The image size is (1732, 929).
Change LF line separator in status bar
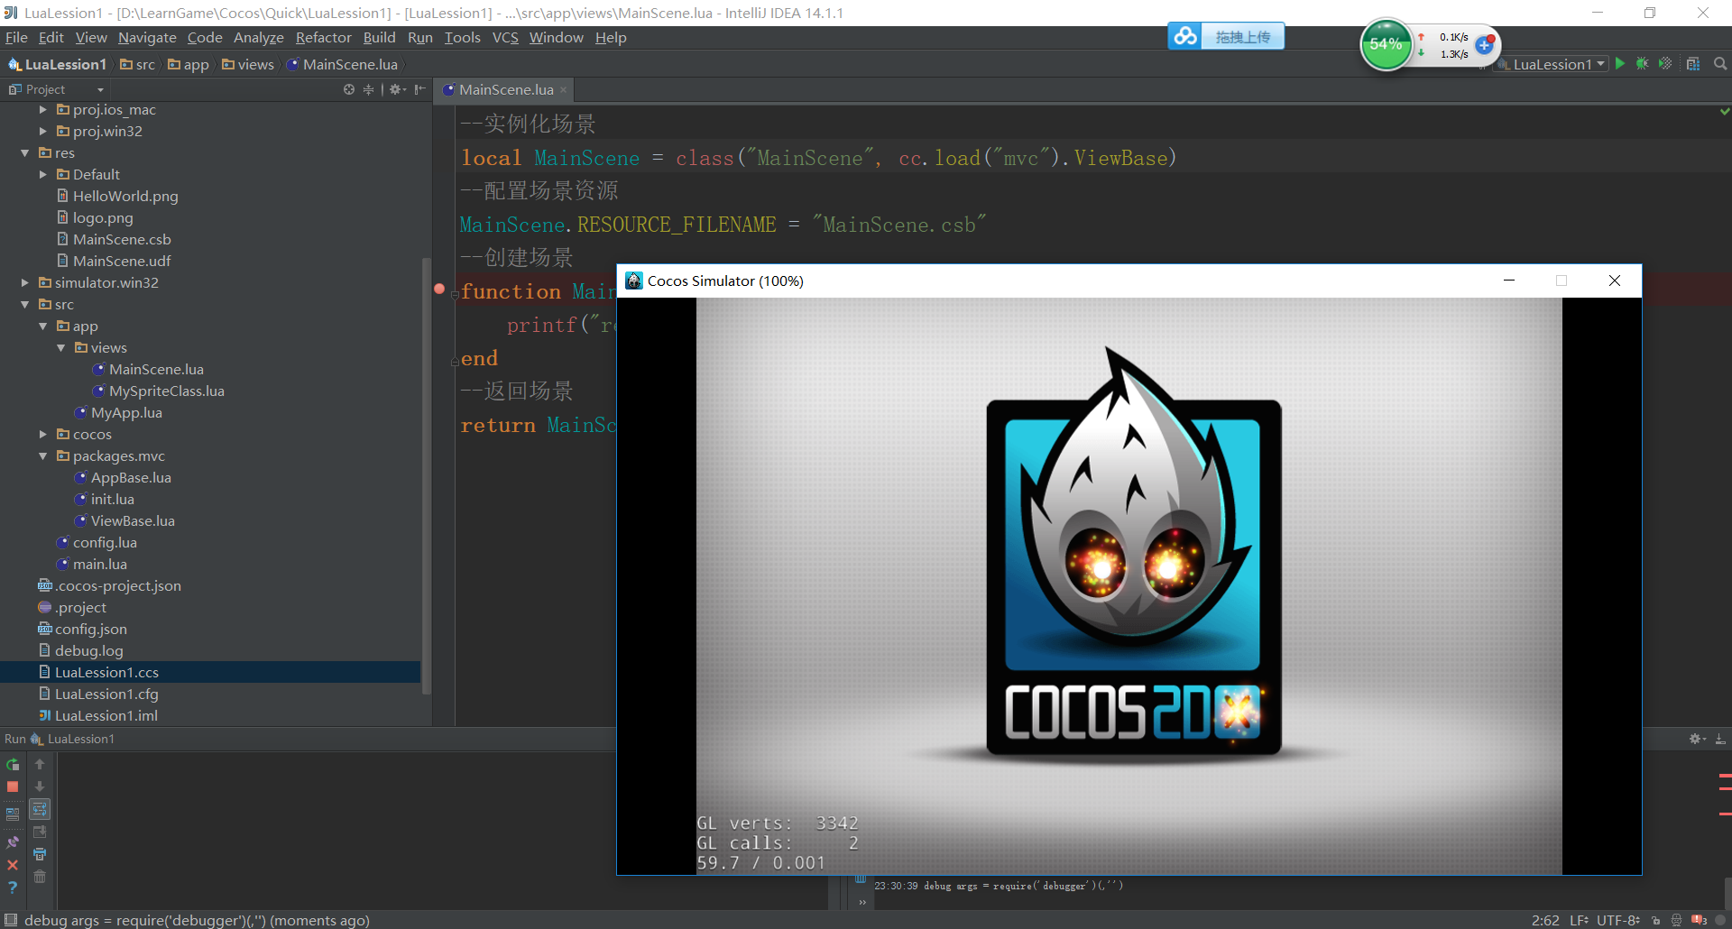click(1579, 920)
